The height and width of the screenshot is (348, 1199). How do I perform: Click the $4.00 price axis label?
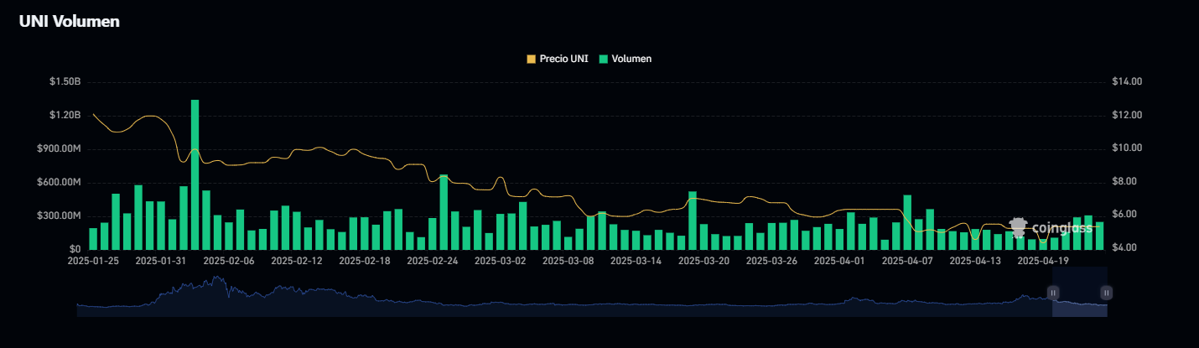point(1124,249)
